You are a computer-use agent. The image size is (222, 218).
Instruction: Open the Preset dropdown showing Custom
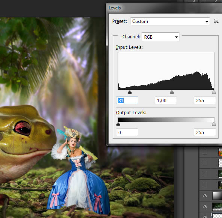pyautogui.click(x=170, y=21)
